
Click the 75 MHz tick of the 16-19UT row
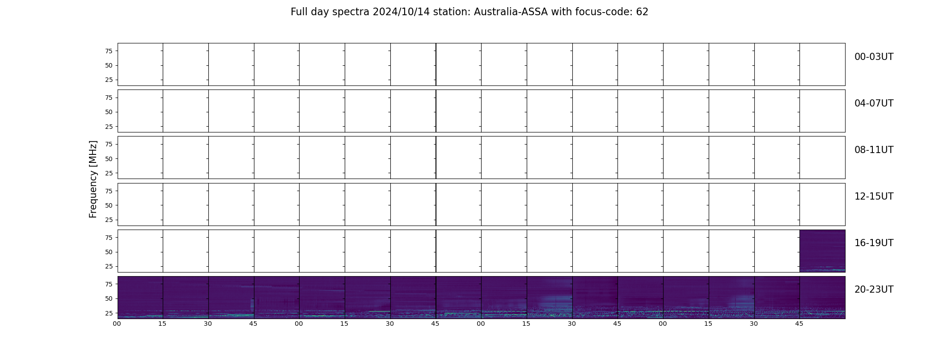(109, 238)
